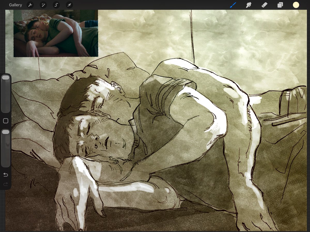Open the Layers panel
The image size is (310, 232).
(280, 5)
